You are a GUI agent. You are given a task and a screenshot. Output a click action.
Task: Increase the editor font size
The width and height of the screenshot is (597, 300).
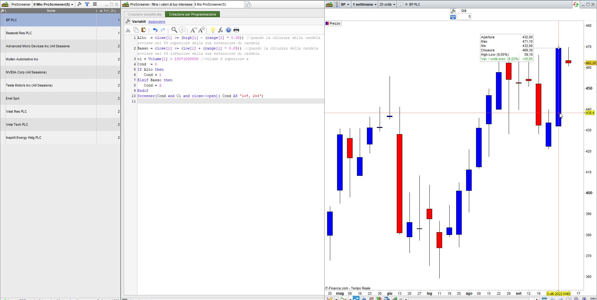[201, 30]
